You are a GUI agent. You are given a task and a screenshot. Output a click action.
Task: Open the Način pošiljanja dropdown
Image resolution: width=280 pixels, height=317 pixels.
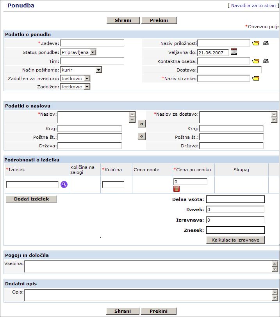click(x=99, y=70)
